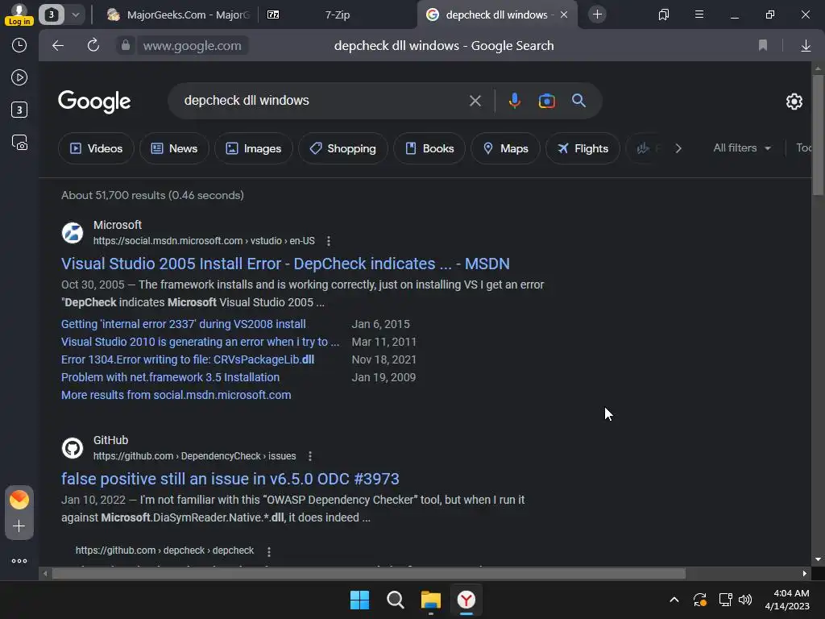Open 'internal error 2337' VS2008 link
This screenshot has width=825, height=619.
[183, 324]
